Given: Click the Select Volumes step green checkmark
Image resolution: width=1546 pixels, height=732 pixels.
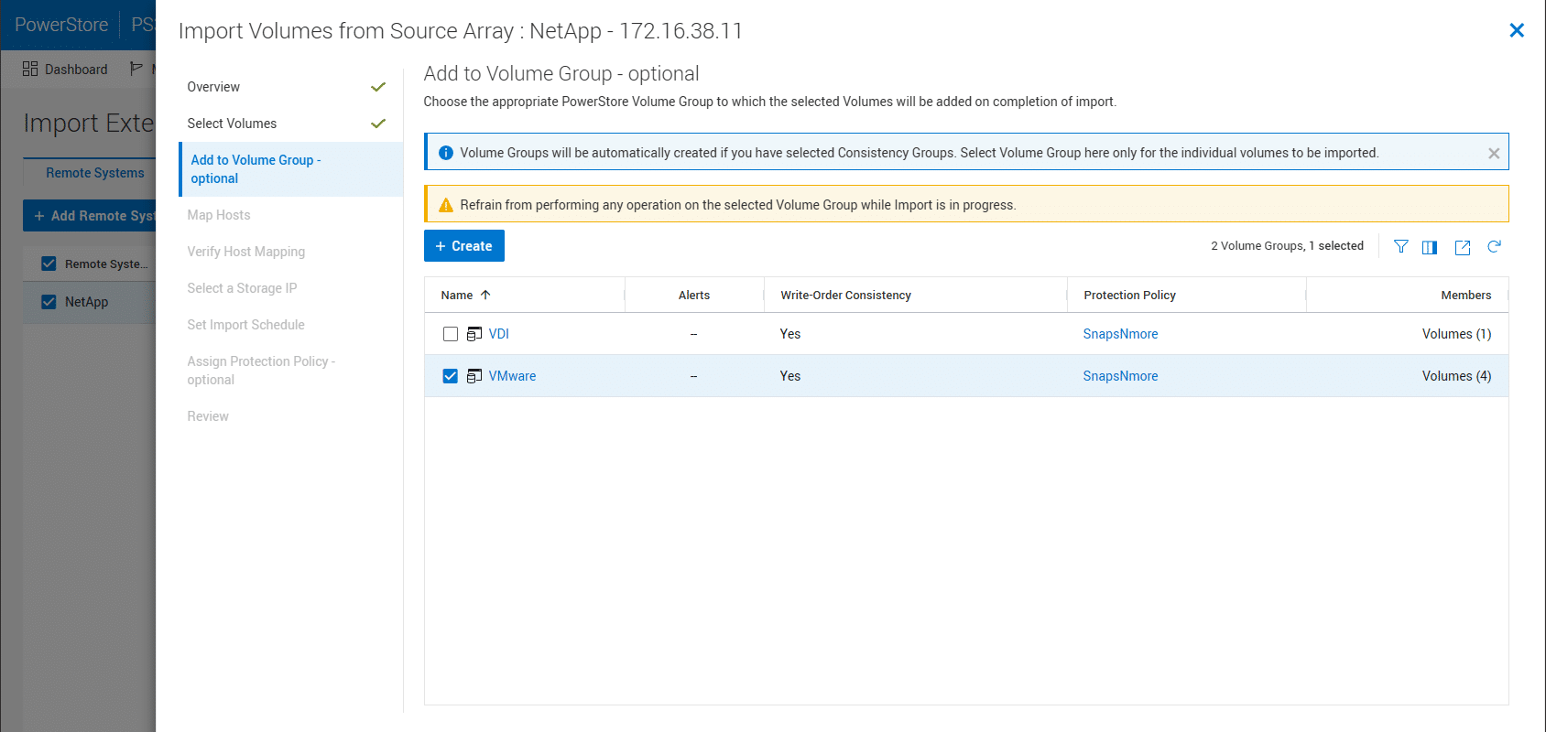Looking at the screenshot, I should tap(378, 124).
